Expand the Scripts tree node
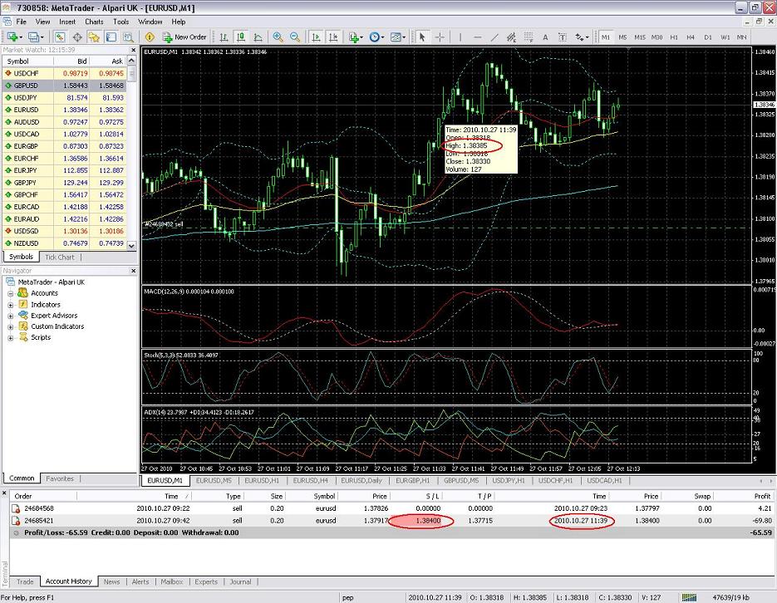 click(x=11, y=337)
